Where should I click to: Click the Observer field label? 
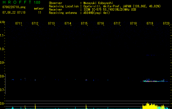click(x=56, y=3)
